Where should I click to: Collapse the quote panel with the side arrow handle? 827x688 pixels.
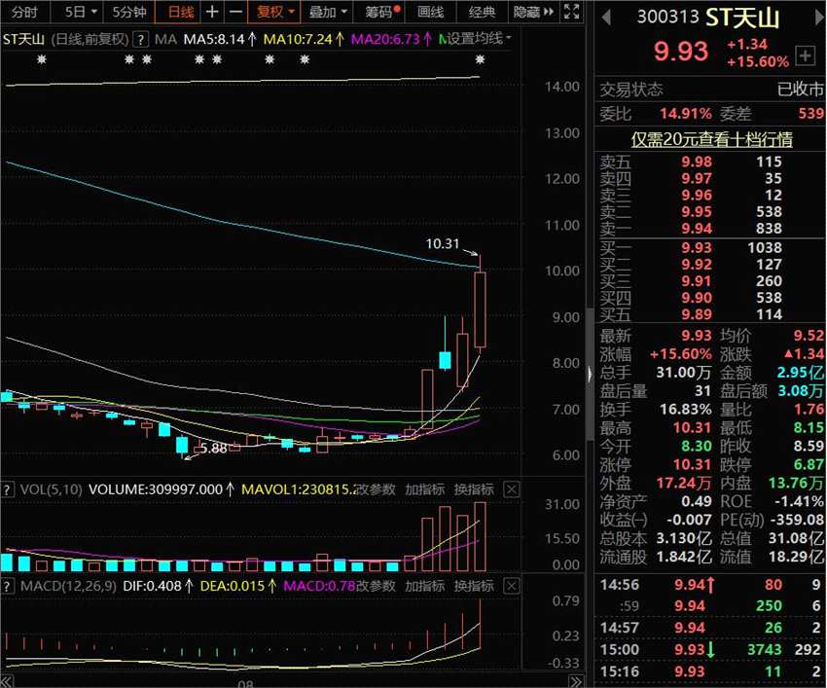pyautogui.click(x=589, y=374)
